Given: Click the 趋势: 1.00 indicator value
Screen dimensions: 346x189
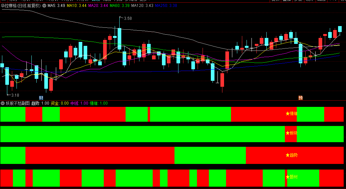Looking at the screenshot, I should pos(40,103).
